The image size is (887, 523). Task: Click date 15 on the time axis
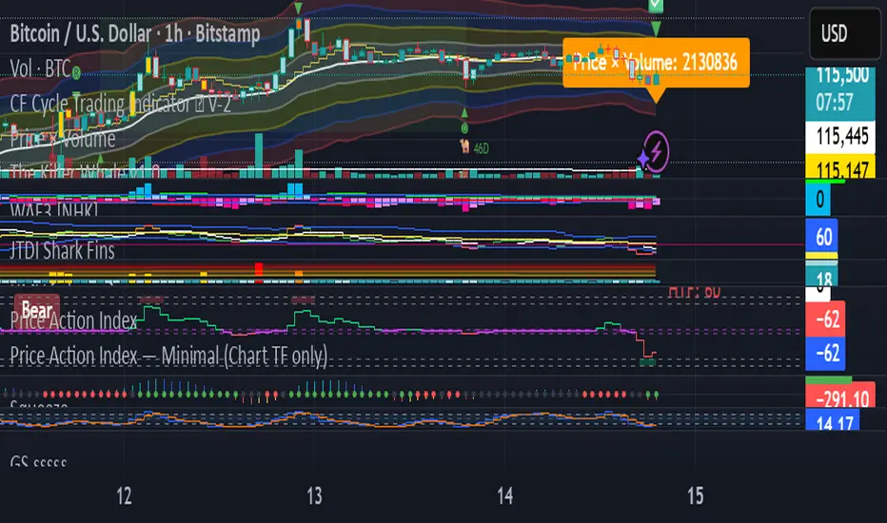tap(696, 495)
